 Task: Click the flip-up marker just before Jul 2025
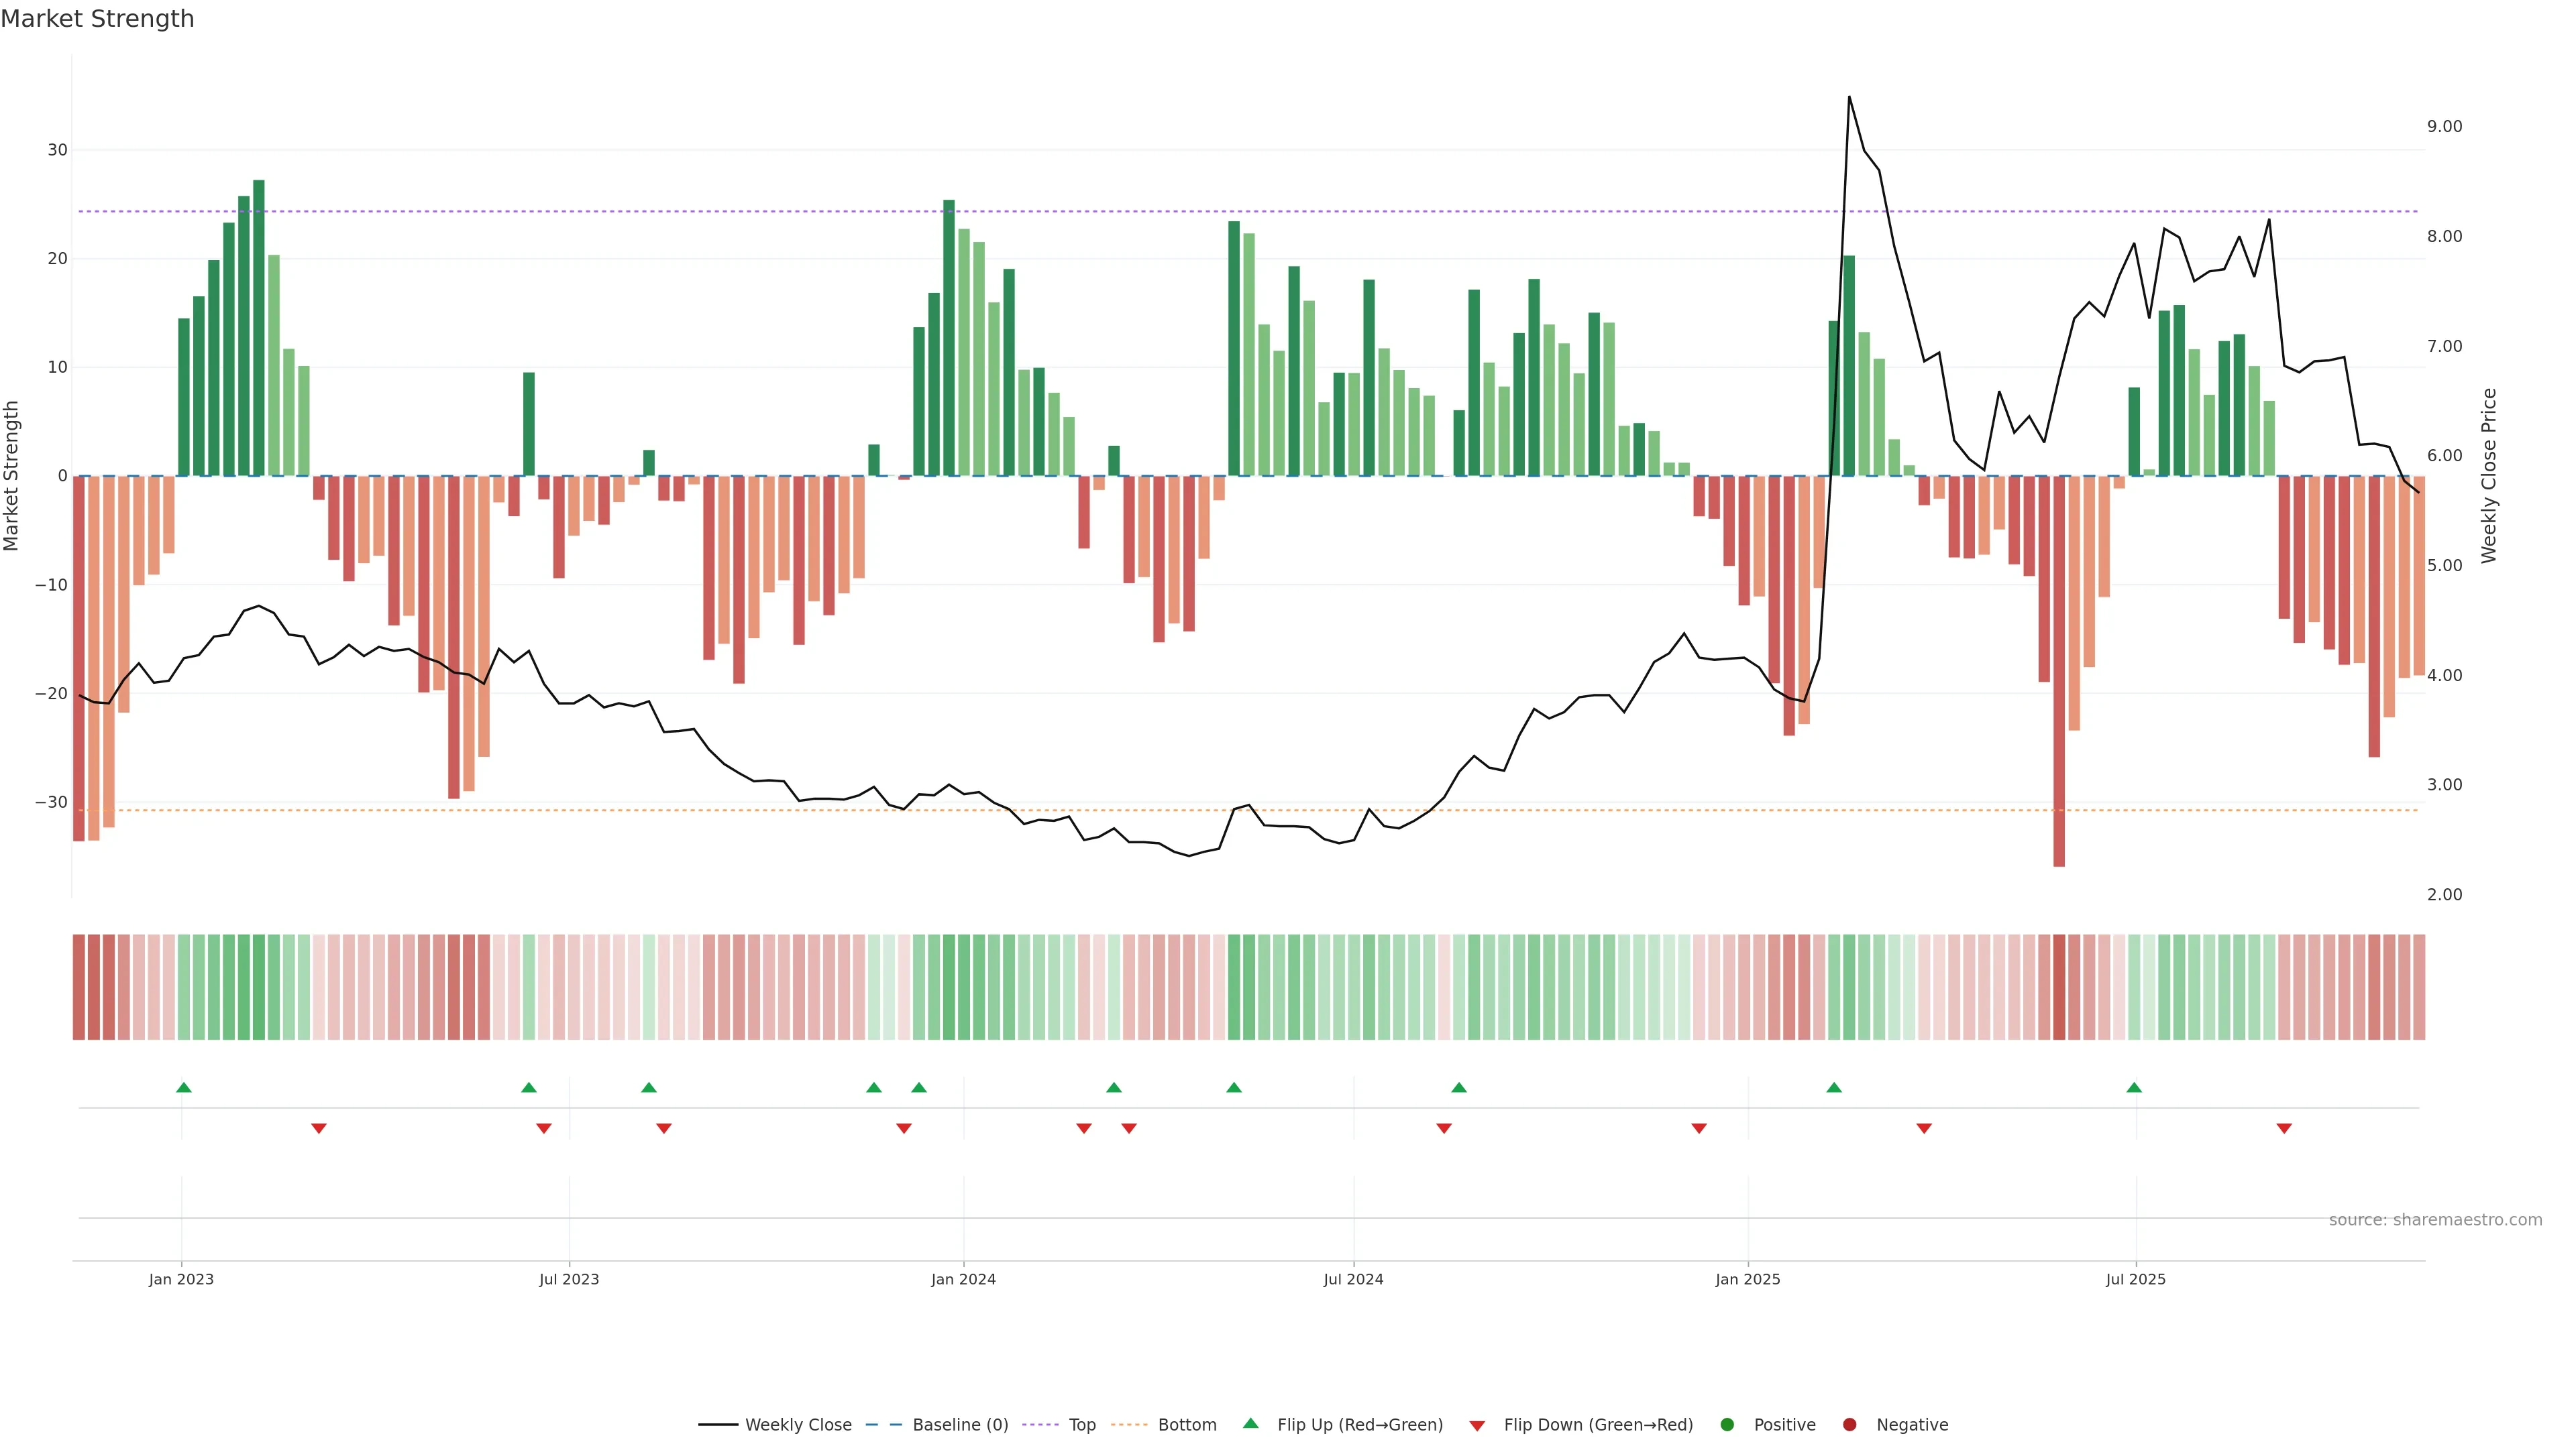click(x=2134, y=1087)
